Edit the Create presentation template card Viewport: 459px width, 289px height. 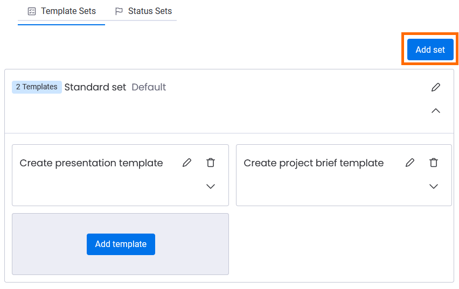[x=187, y=163]
